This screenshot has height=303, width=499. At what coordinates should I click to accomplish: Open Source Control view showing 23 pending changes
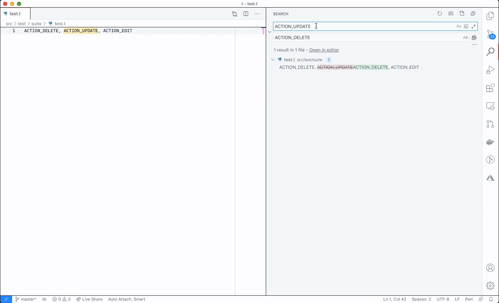(490, 34)
